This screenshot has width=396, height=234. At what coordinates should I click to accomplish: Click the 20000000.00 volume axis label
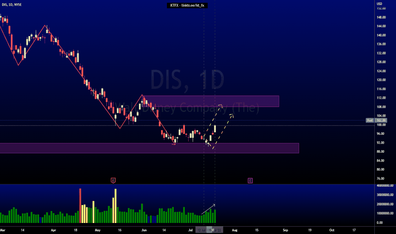[385, 204]
